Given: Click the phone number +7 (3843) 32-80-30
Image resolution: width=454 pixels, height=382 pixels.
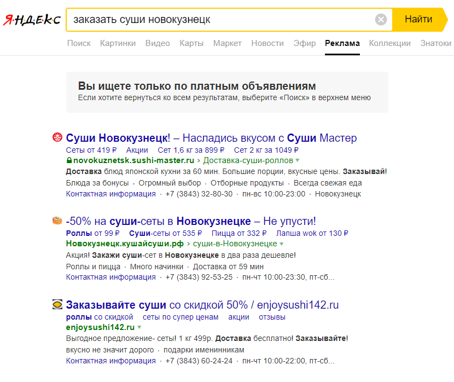Looking at the screenshot, I should (x=199, y=194).
